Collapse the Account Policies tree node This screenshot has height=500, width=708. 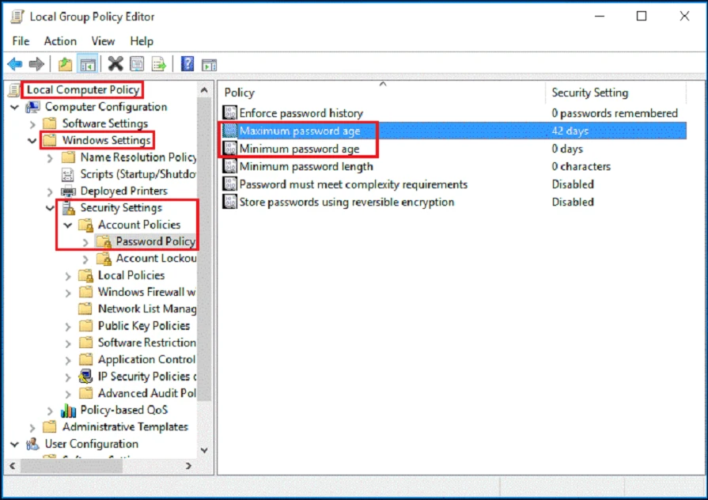point(68,225)
